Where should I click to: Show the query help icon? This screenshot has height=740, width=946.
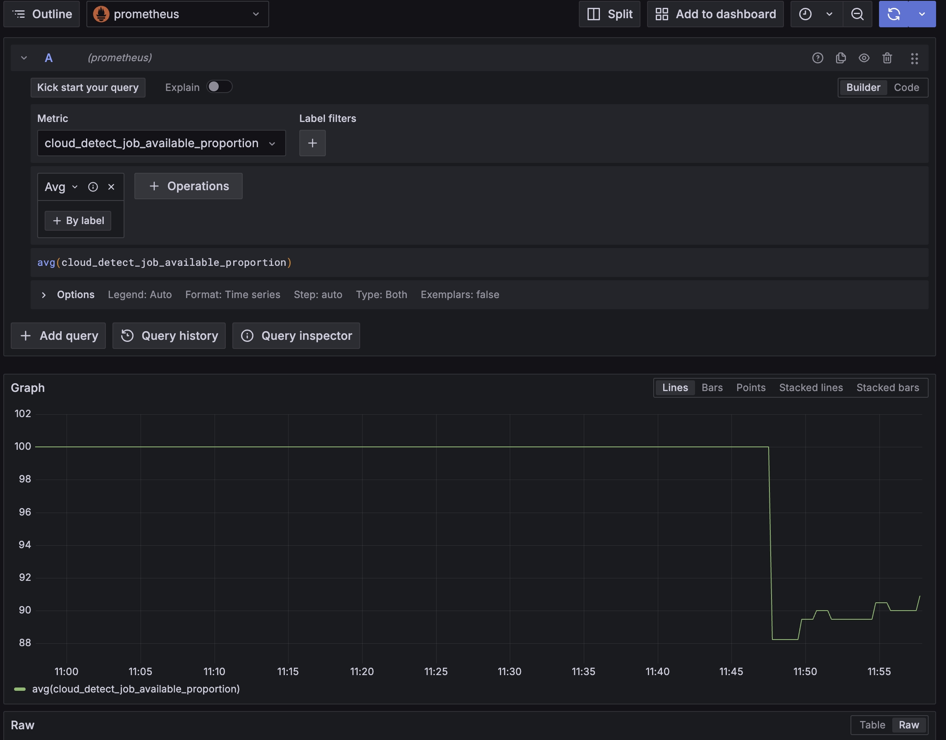[818, 58]
